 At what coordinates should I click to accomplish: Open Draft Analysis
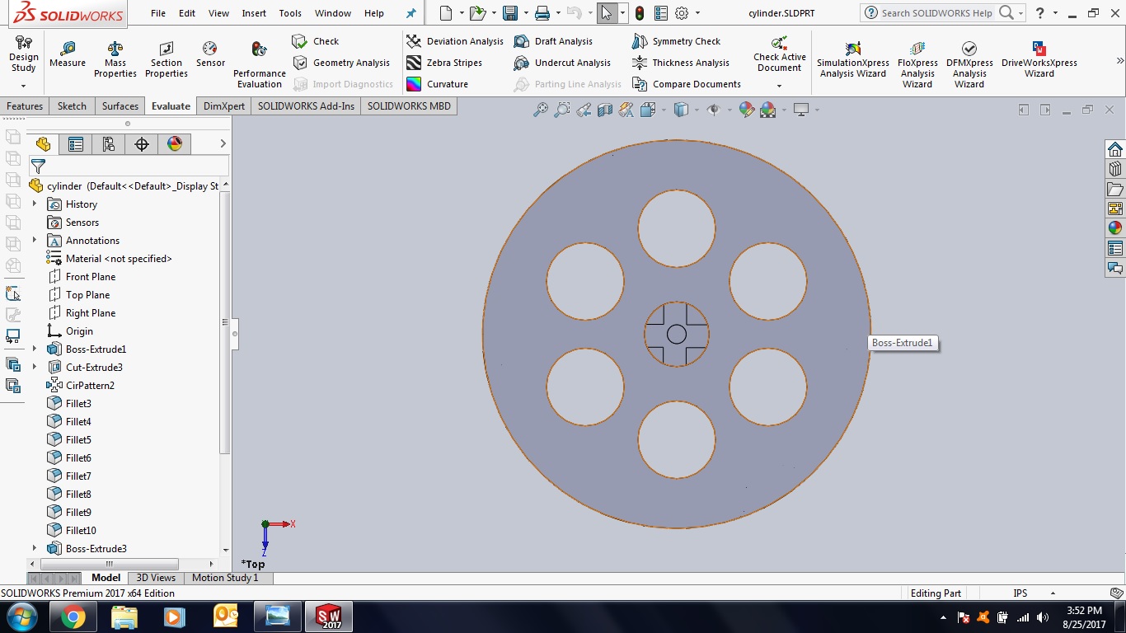[553, 41]
